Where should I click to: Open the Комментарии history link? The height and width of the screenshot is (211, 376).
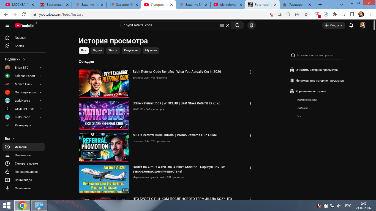(x=307, y=100)
